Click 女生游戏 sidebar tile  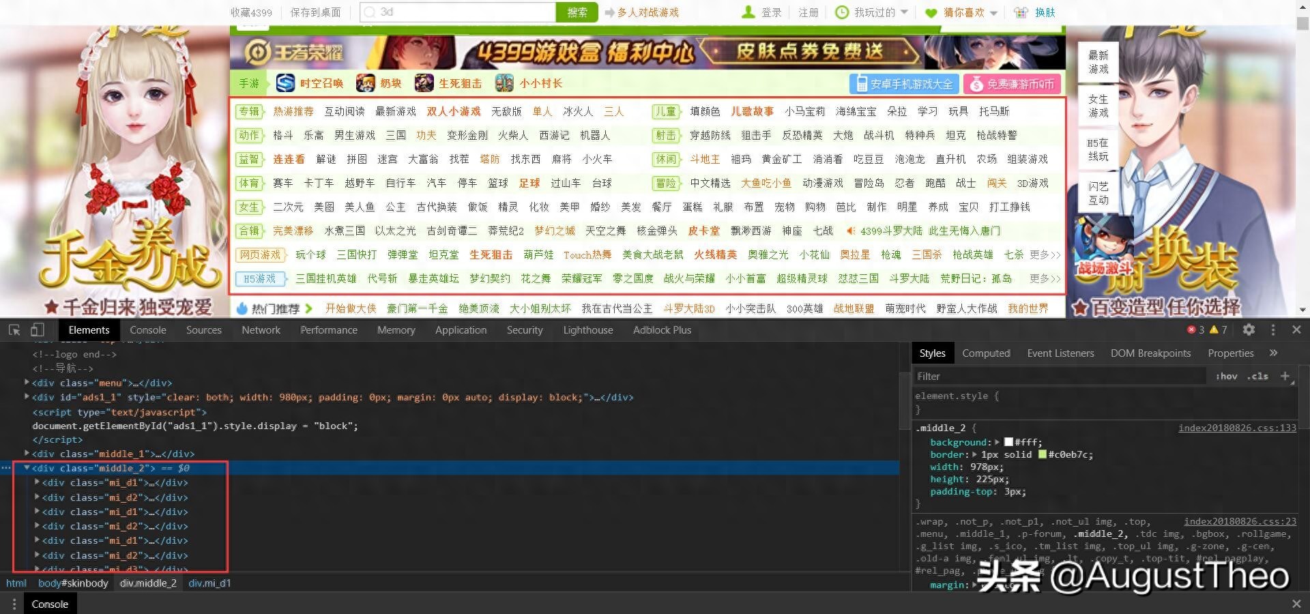pos(1098,106)
